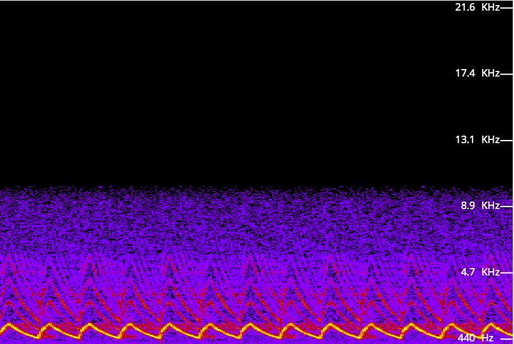Viewport: 514px width, 344px height.
Task: Click the 13.1 KHz frequency label
Action: [x=477, y=140]
